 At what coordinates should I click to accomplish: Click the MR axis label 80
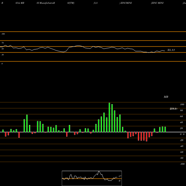(x=182, y=110)
